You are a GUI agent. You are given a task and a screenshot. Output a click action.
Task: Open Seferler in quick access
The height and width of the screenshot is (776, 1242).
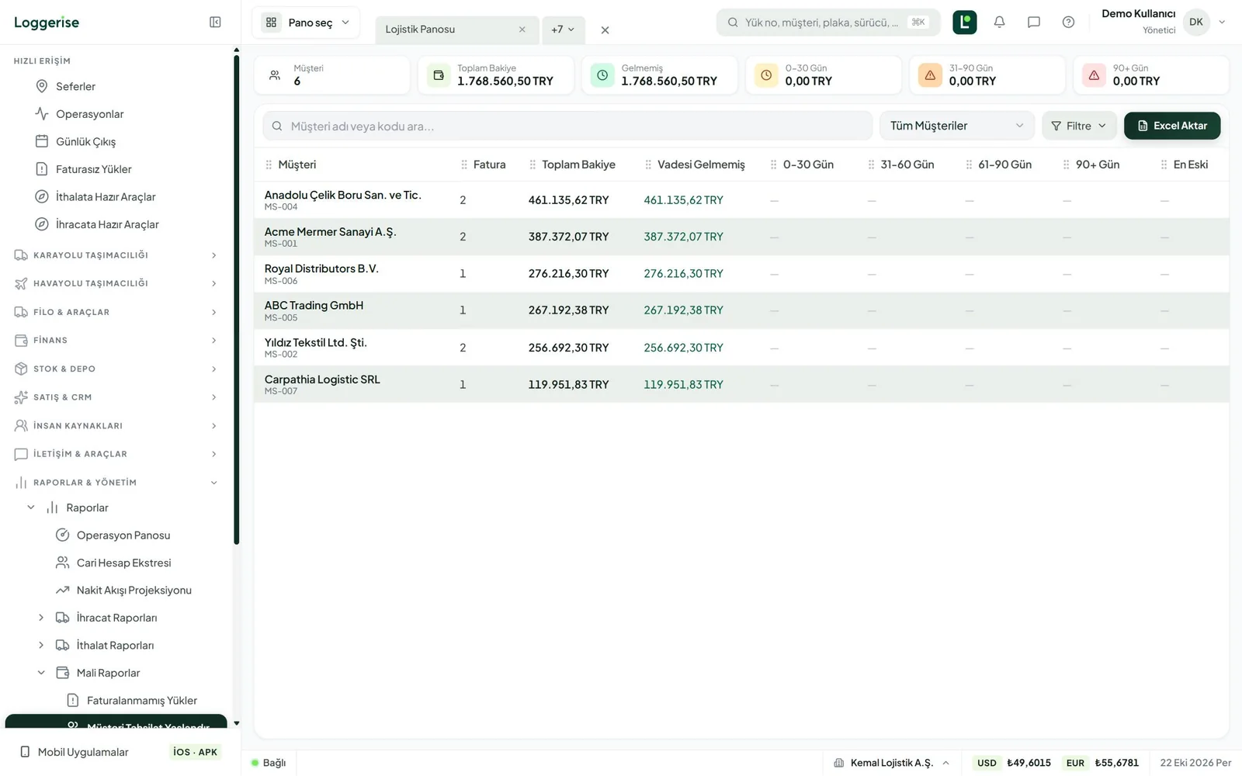point(75,86)
